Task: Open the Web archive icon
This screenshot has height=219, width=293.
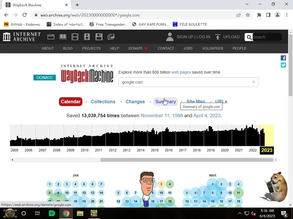Action: point(51,37)
